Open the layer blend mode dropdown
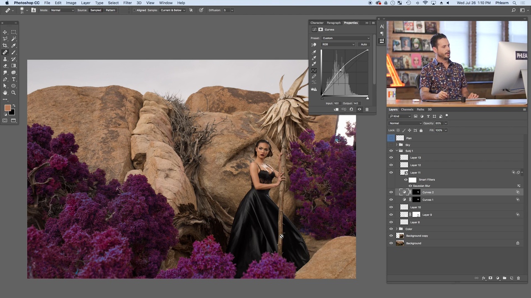This screenshot has width=531, height=298. pos(405,123)
